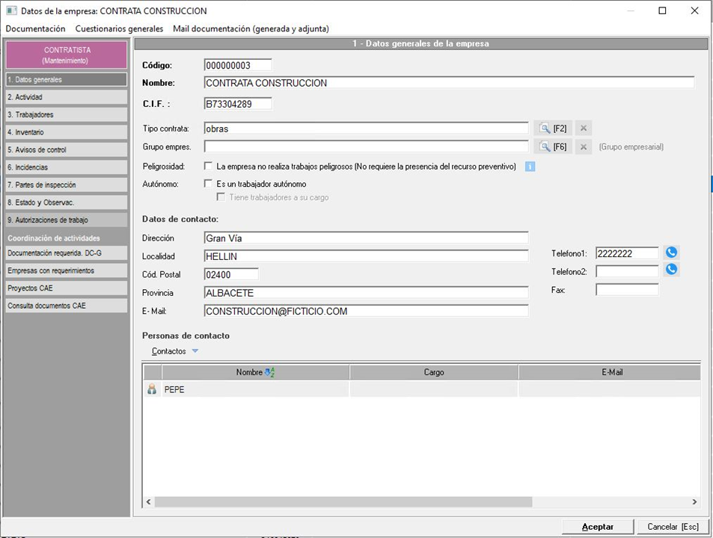Toggle 'Tiene trabajadores a su cargo' checkbox

coord(221,197)
